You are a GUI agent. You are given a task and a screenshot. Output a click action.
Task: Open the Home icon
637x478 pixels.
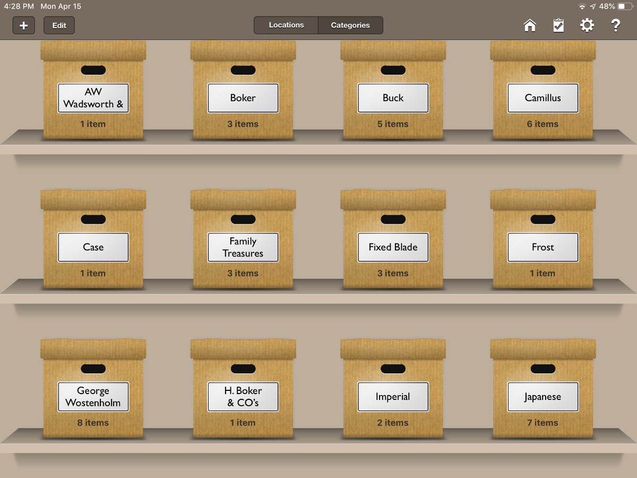pyautogui.click(x=530, y=25)
